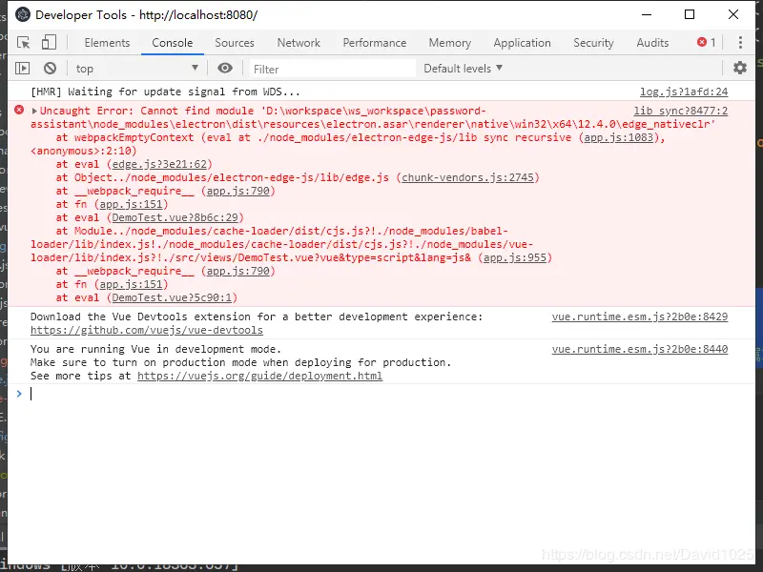
Task: Maximize the Developer Tools window
Action: pos(690,14)
